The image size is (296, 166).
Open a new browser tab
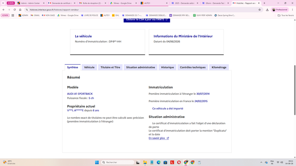tap(264, 3)
